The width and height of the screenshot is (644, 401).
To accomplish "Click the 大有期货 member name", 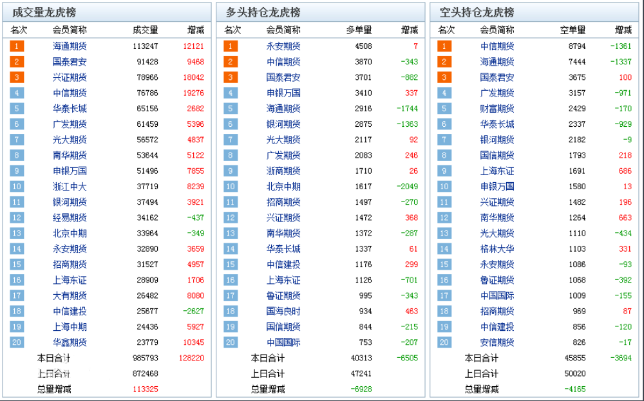I will pos(70,295).
